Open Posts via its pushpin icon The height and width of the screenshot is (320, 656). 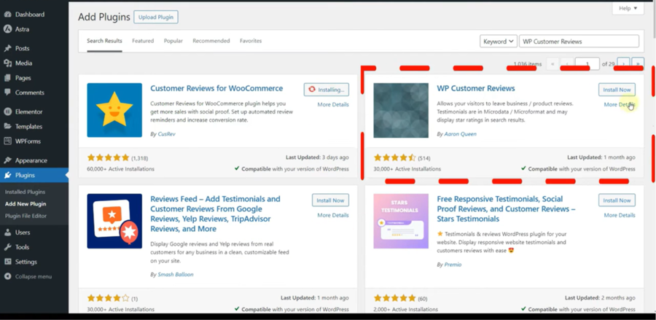pyautogui.click(x=7, y=48)
